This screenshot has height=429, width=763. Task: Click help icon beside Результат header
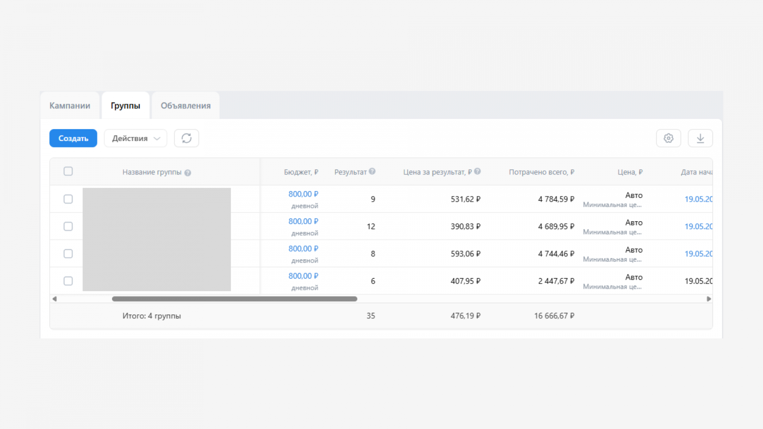click(372, 171)
